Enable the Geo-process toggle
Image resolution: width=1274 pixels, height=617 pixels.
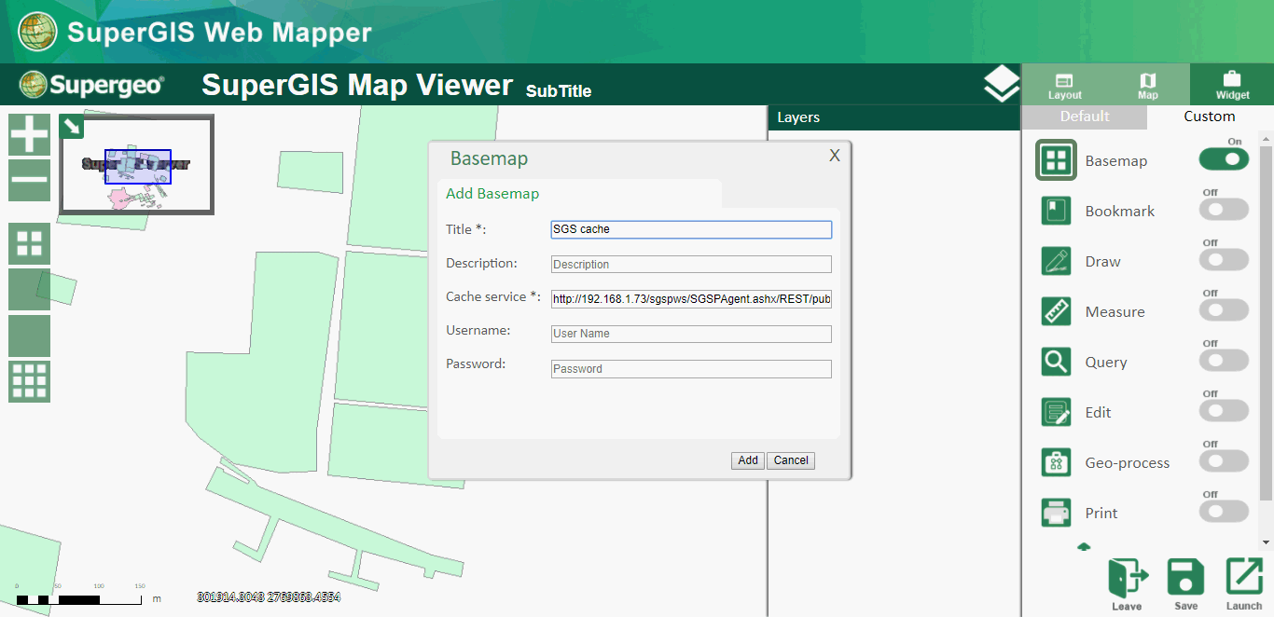pyautogui.click(x=1224, y=461)
